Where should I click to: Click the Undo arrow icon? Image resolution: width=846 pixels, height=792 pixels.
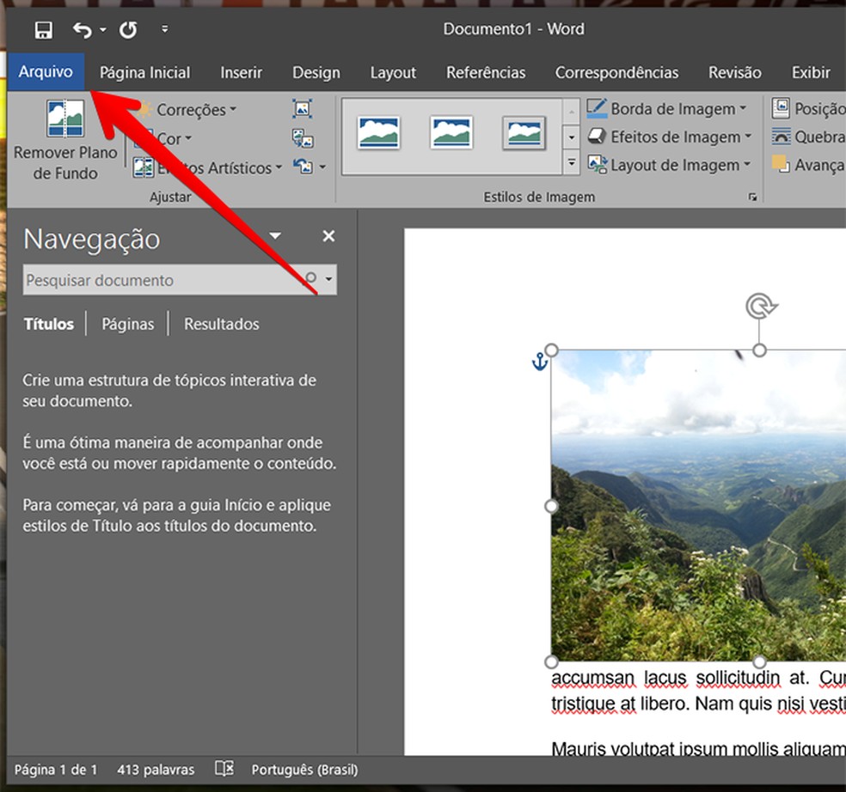83,31
